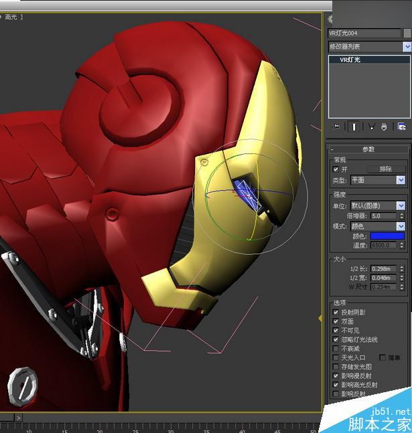Click the object color swatch beside VR灯光004
Viewport: 412px width, 433px height.
click(x=407, y=33)
